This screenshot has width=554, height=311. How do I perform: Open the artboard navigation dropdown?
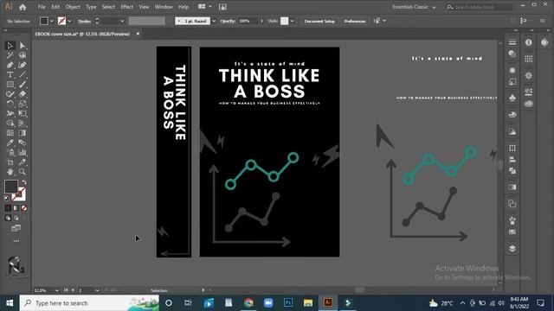pyautogui.click(x=97, y=290)
